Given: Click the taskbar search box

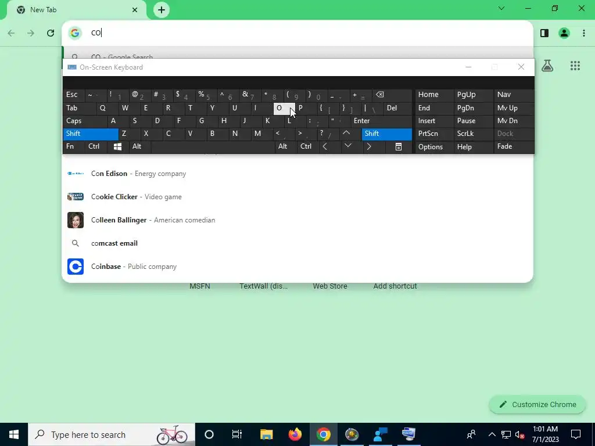Looking at the screenshot, I should coord(112,434).
